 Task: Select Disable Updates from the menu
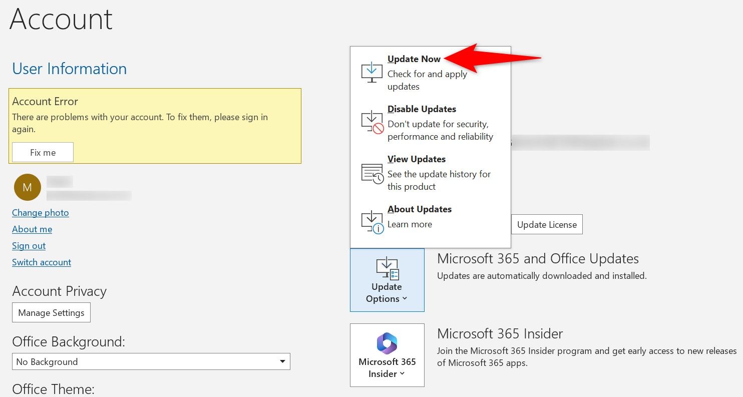[x=422, y=109]
